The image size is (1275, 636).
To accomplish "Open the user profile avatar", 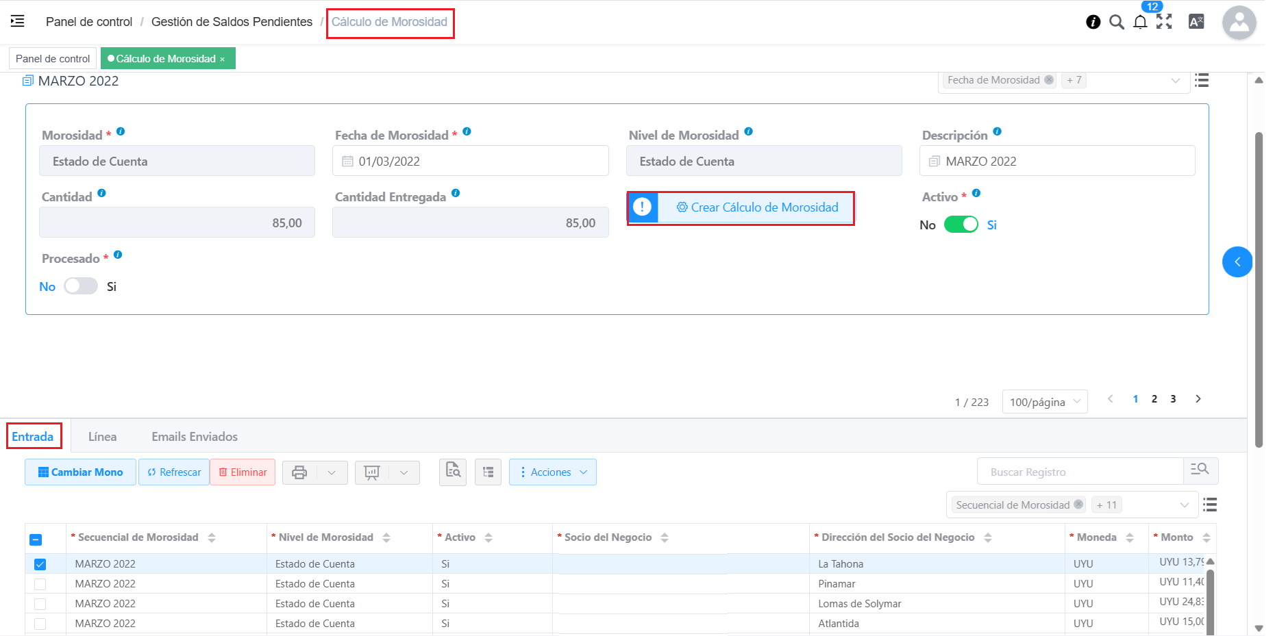I will point(1239,23).
